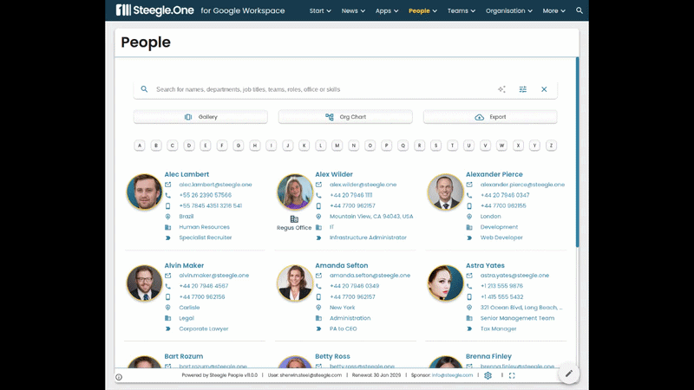Click the Regus Office building icon
The height and width of the screenshot is (390, 694).
pos(294,219)
